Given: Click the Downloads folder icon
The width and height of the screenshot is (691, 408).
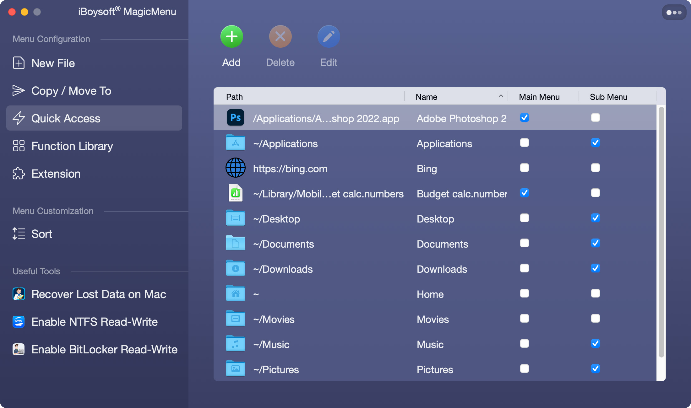Looking at the screenshot, I should pyautogui.click(x=235, y=268).
